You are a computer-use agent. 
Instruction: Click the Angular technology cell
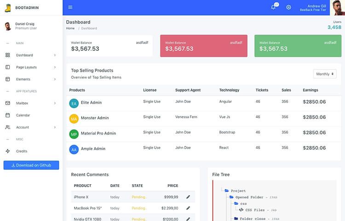click(225, 101)
